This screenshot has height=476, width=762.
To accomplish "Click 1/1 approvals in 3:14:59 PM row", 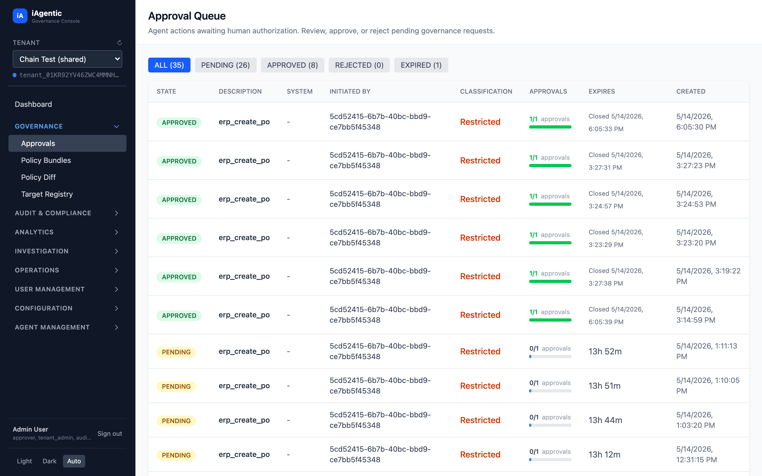I will (549, 312).
